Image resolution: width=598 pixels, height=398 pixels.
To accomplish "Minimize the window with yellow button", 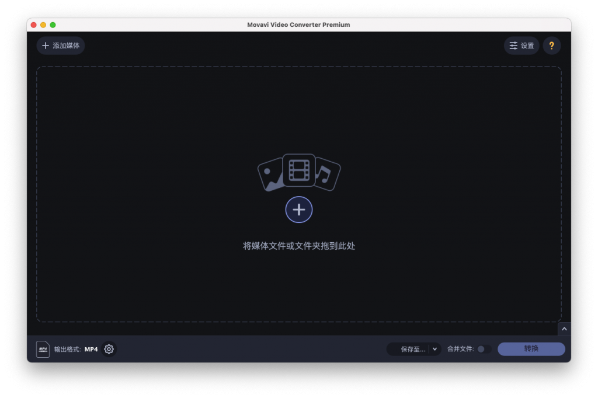I will pyautogui.click(x=43, y=25).
